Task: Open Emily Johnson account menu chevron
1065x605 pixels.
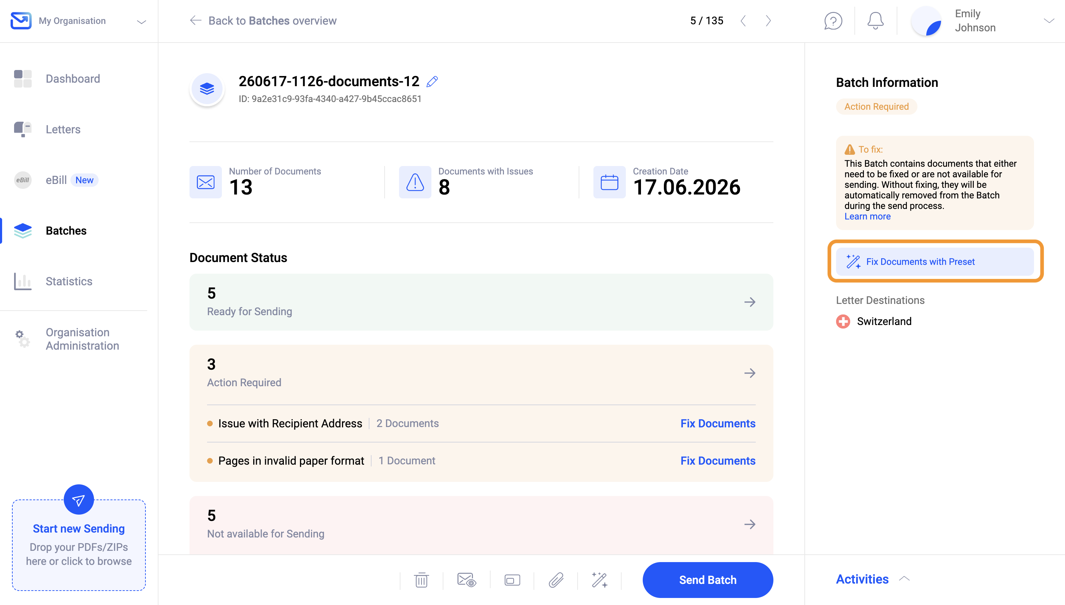Action: tap(1049, 21)
